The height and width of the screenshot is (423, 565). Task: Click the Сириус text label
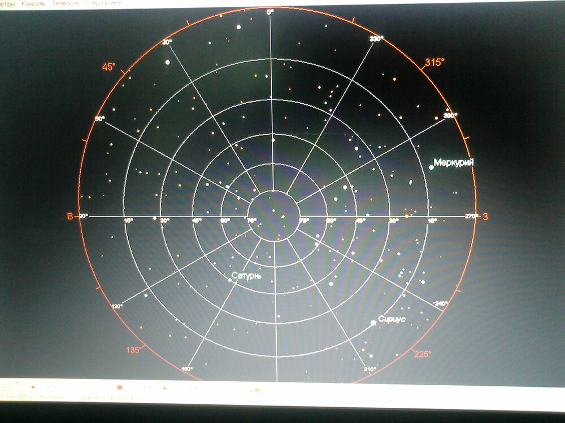click(x=392, y=319)
